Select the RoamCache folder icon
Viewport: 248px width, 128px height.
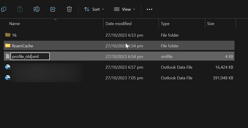(8, 46)
